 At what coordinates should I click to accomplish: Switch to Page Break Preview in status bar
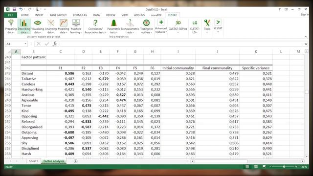click(x=264, y=167)
